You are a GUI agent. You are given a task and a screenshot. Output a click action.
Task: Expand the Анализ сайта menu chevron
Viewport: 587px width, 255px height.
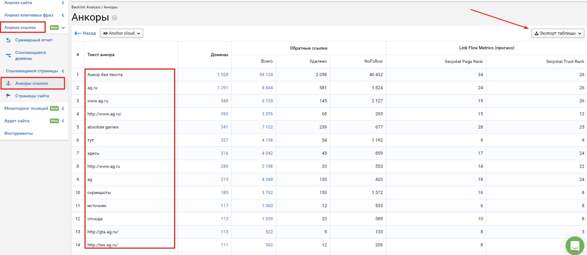click(x=63, y=3)
